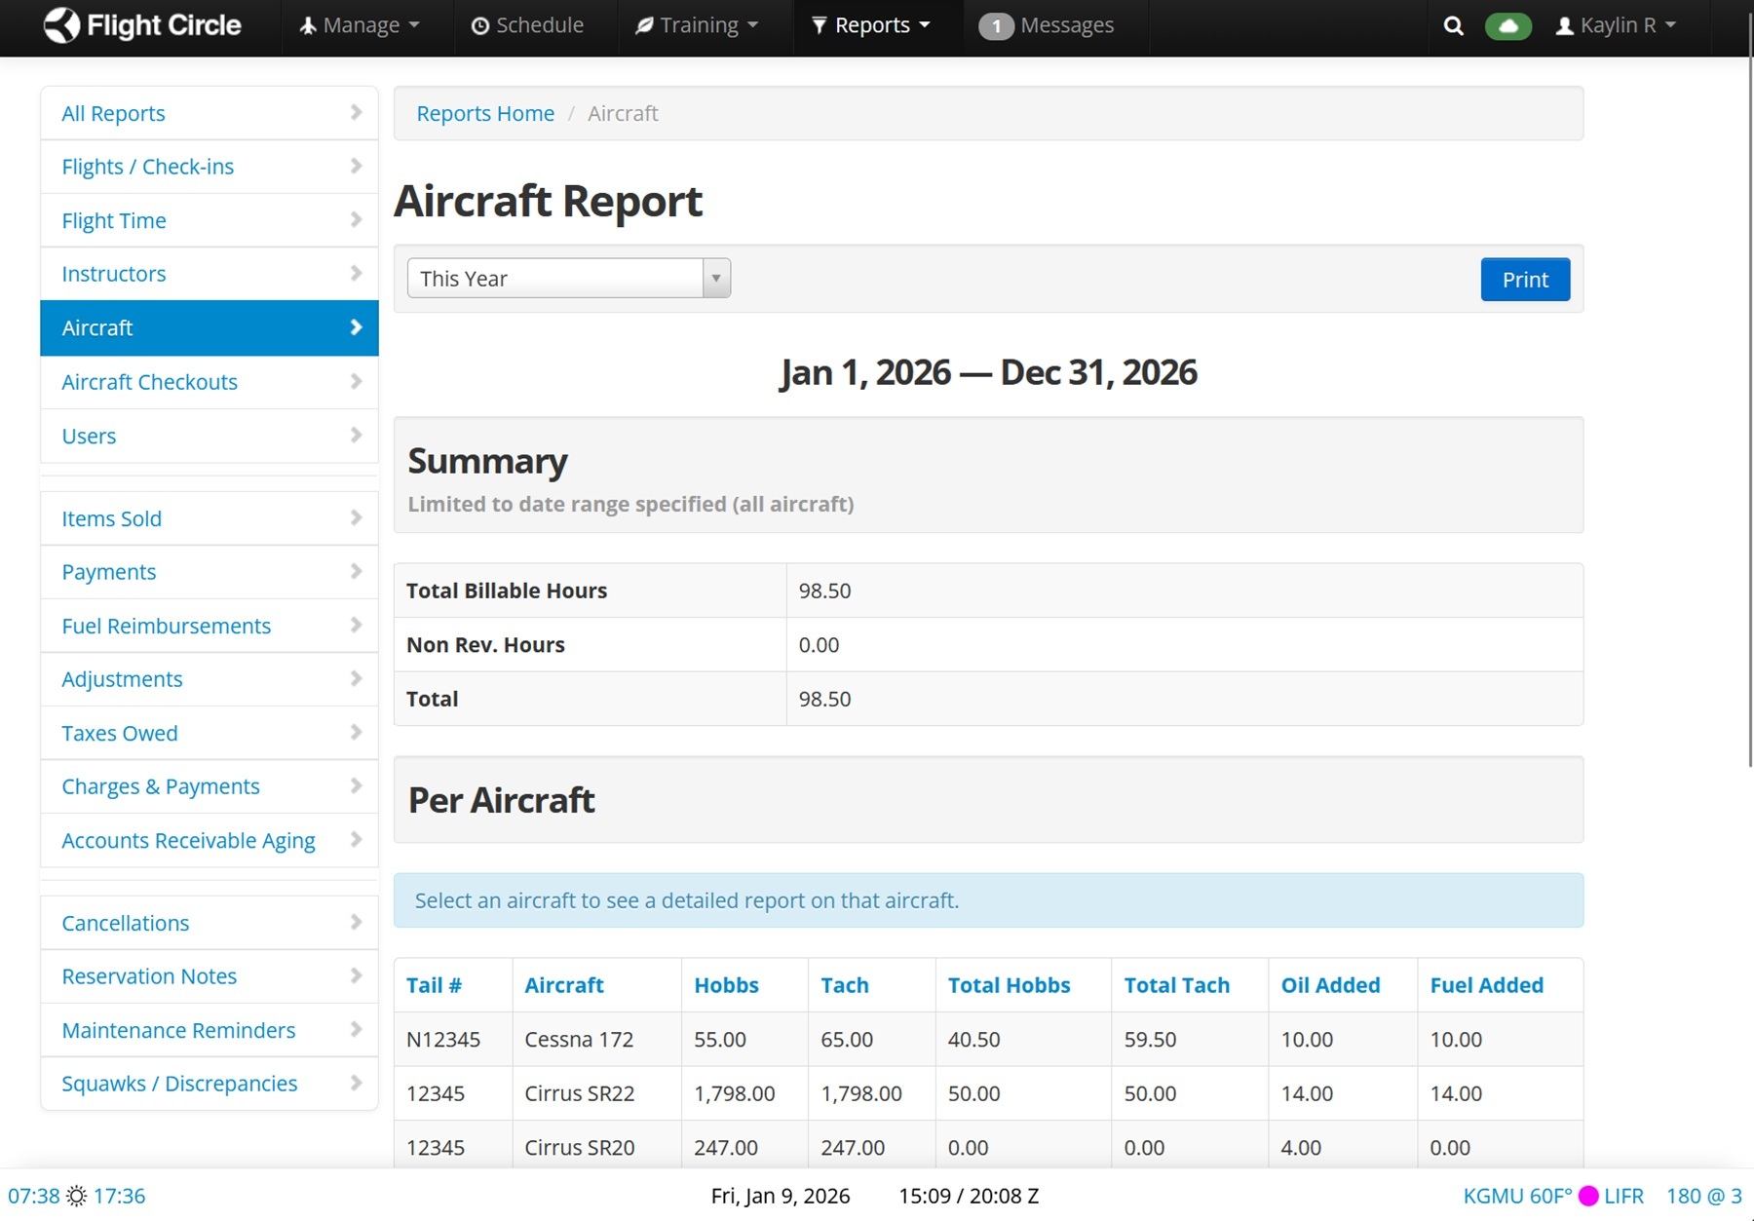This screenshot has width=1754, height=1221.
Task: Open the Reports menu in navbar
Action: (871, 25)
